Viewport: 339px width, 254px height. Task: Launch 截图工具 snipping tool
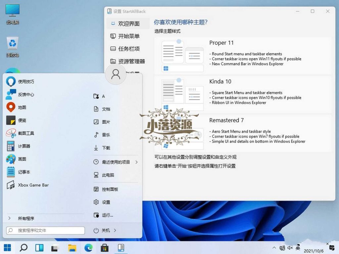pyautogui.click(x=21, y=133)
